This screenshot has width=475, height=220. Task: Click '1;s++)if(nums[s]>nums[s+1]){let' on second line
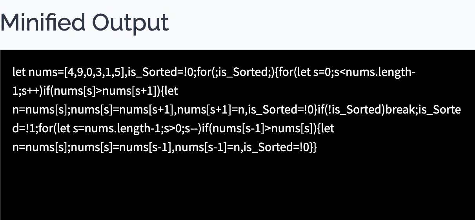[95, 91]
